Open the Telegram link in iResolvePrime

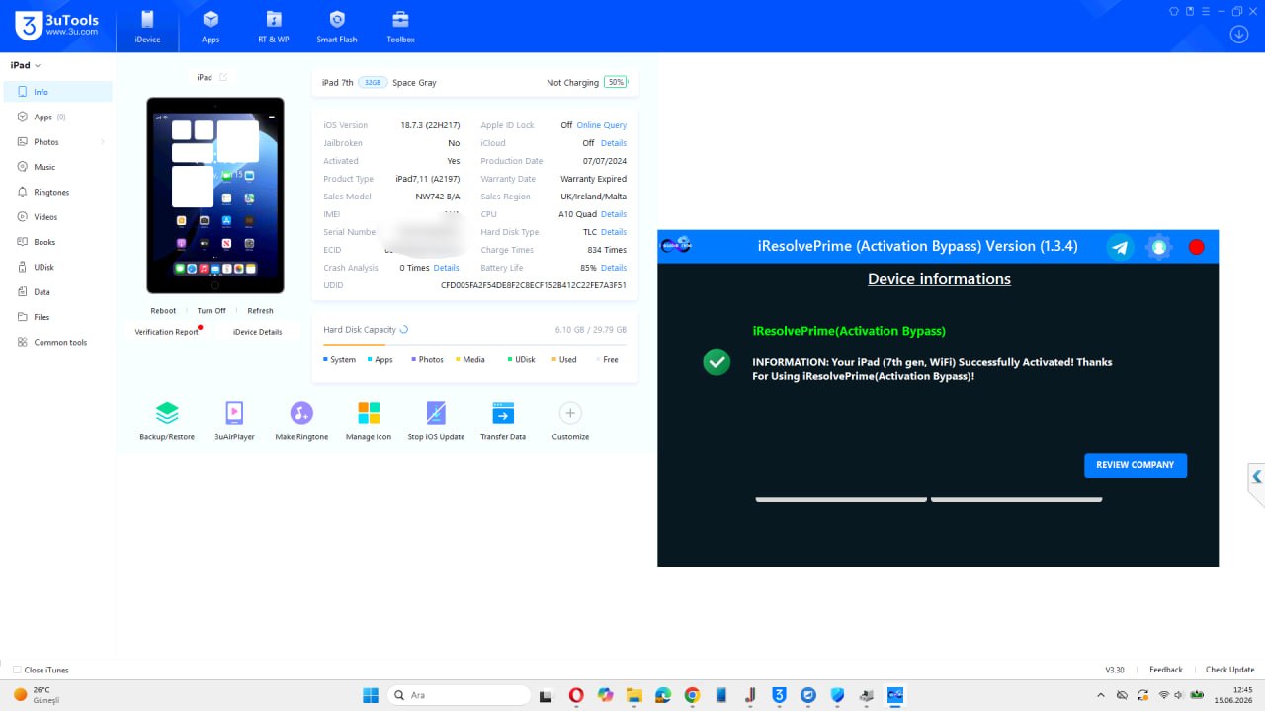tap(1120, 247)
